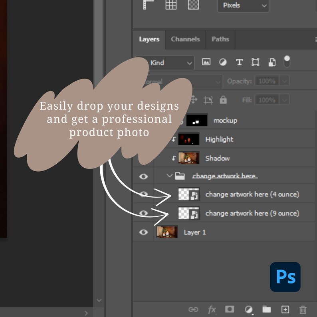Viewport: 317px width, 317px height.
Task: Select the mockup layer name
Action: 226,121
